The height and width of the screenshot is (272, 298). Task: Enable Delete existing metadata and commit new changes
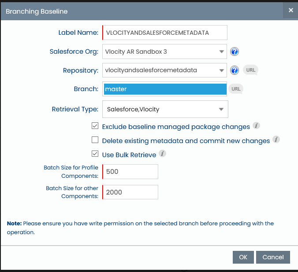pos(95,140)
